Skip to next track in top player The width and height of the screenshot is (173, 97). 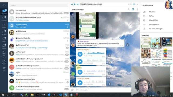[78, 4]
